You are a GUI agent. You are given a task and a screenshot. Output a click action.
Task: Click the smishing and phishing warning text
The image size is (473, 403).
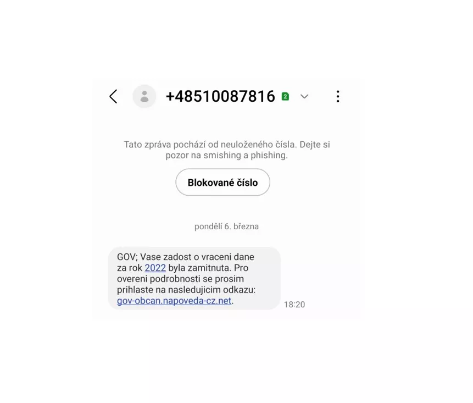[x=227, y=150]
